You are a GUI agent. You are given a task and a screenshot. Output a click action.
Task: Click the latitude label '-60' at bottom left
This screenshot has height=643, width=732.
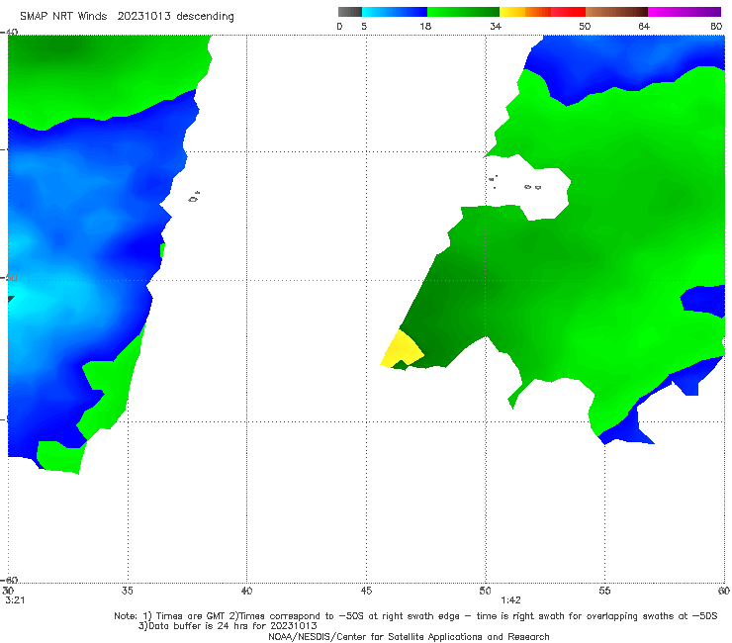tap(9, 580)
